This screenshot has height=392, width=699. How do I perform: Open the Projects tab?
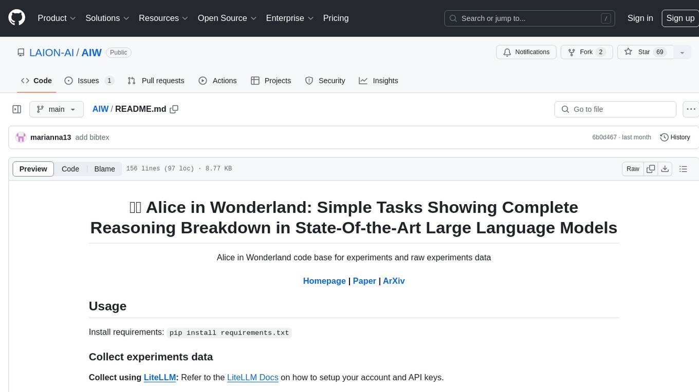point(271,81)
